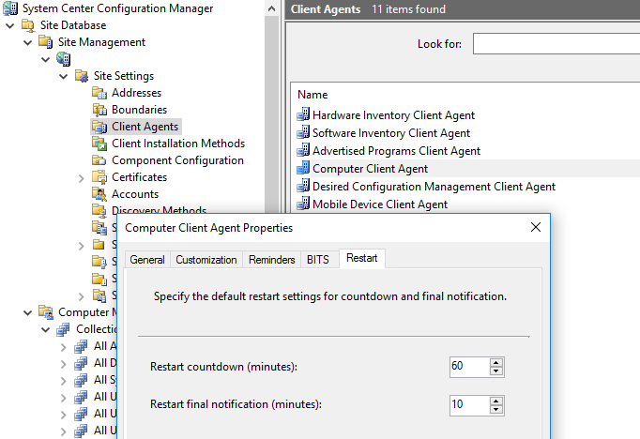Viewport: 640px width, 439px height.
Task: Select the Addresses icon in tree
Action: click(x=99, y=93)
